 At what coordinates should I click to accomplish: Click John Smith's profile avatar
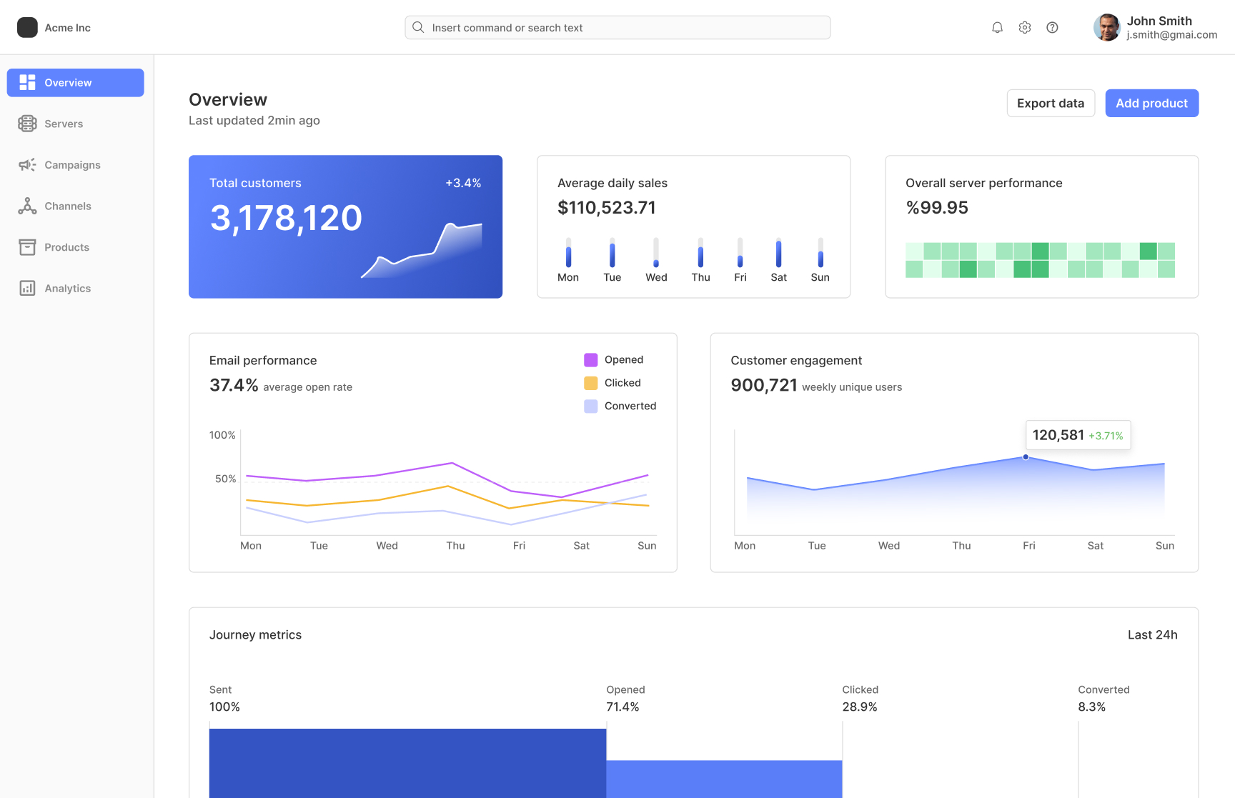pos(1107,27)
